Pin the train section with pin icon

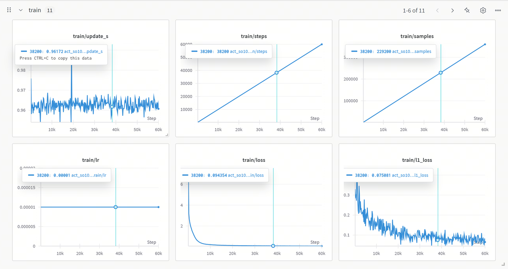tap(467, 10)
